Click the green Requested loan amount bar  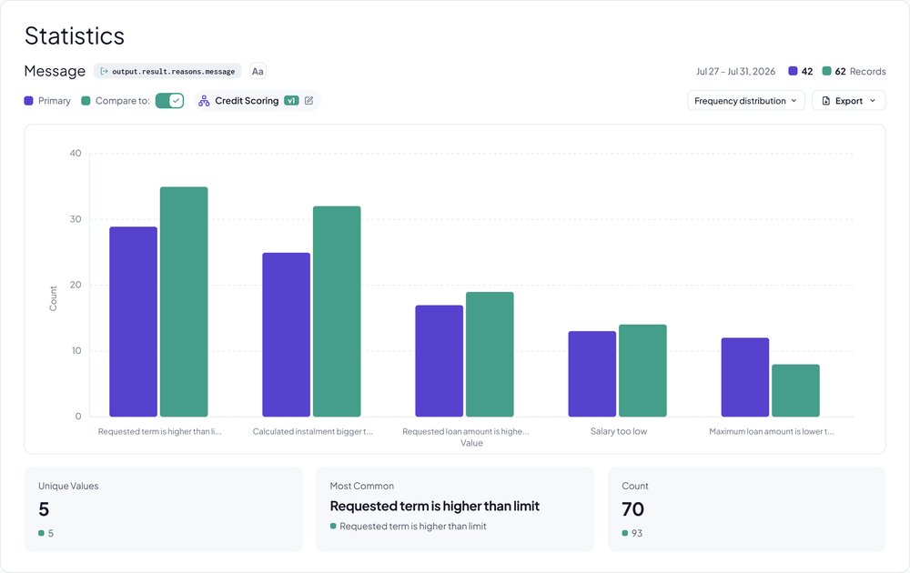[x=490, y=355]
